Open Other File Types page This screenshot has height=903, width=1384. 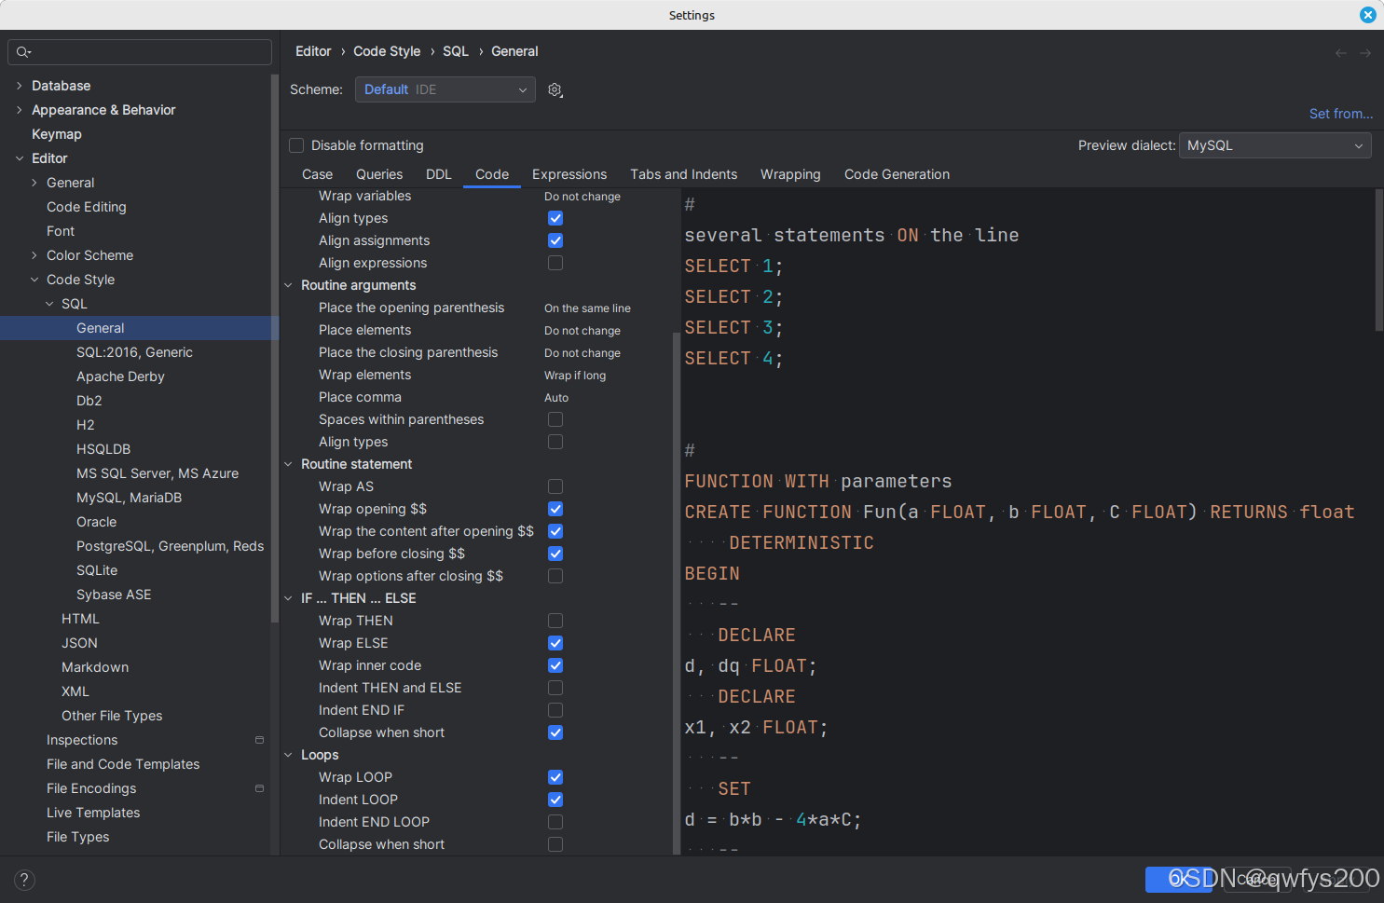[x=112, y=716]
